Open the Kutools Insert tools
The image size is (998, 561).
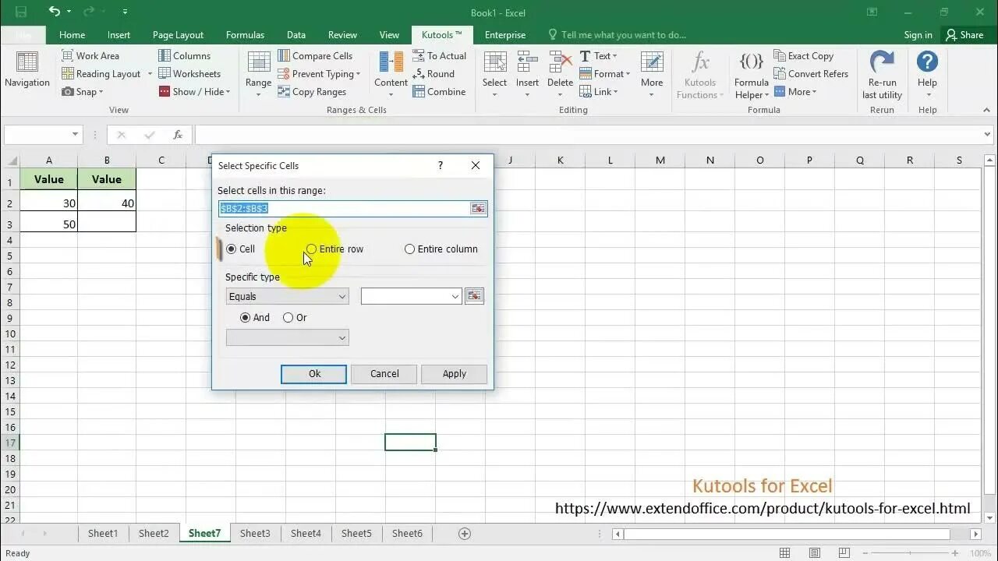click(527, 74)
